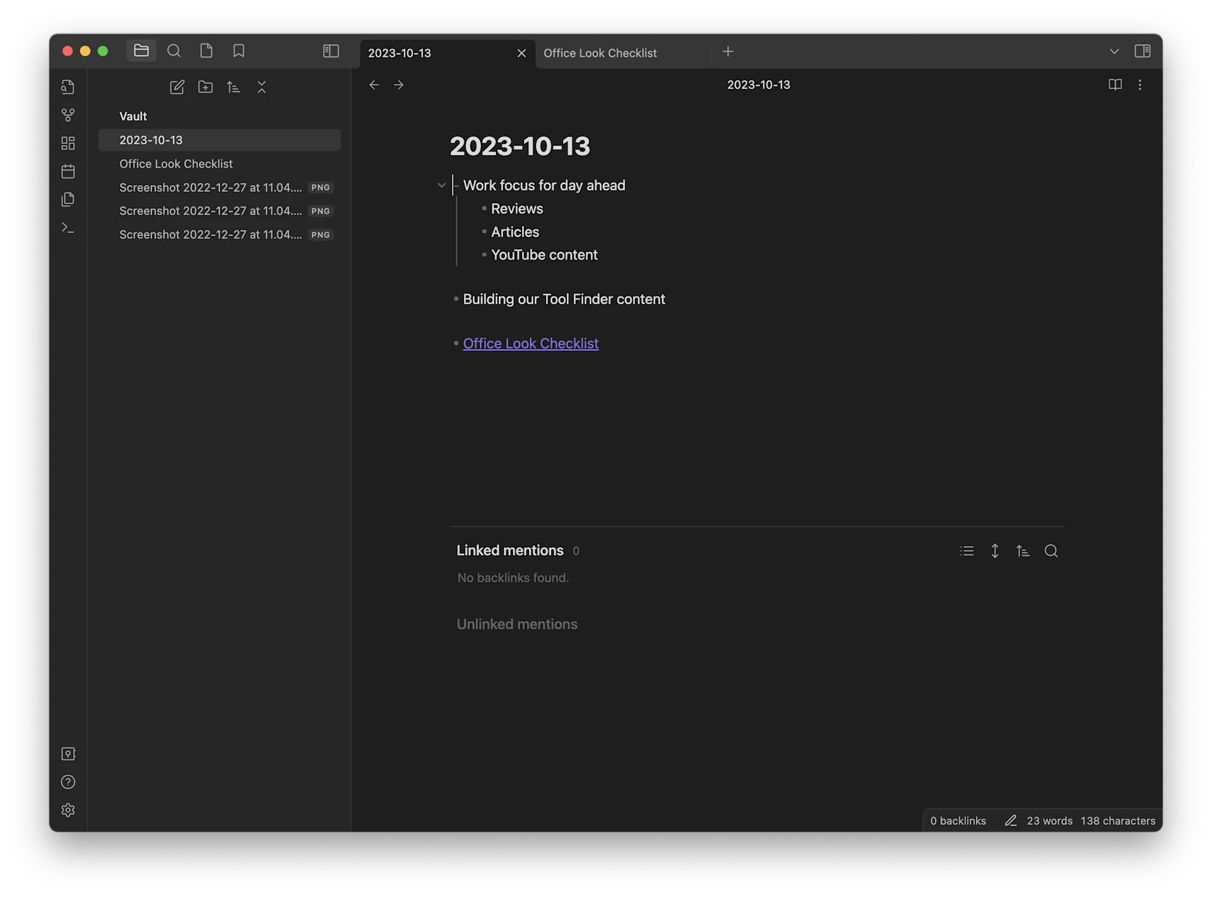This screenshot has height=897, width=1212.
Task: Open the terminal icon in the left ribbon
Action: (x=68, y=227)
